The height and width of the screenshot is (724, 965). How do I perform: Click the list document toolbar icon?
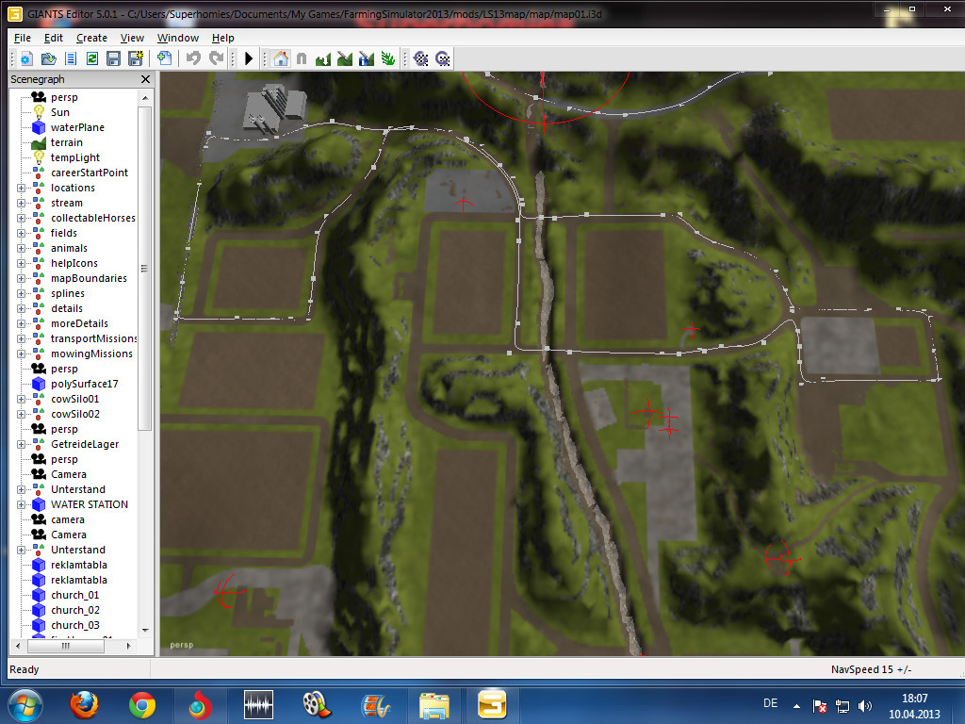pos(71,59)
